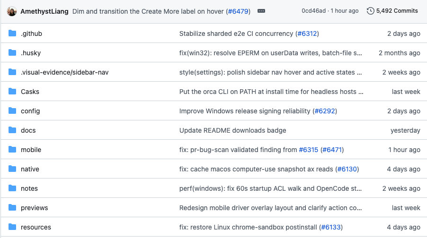
Task: Open pull request #6133 link
Action: pos(331,227)
